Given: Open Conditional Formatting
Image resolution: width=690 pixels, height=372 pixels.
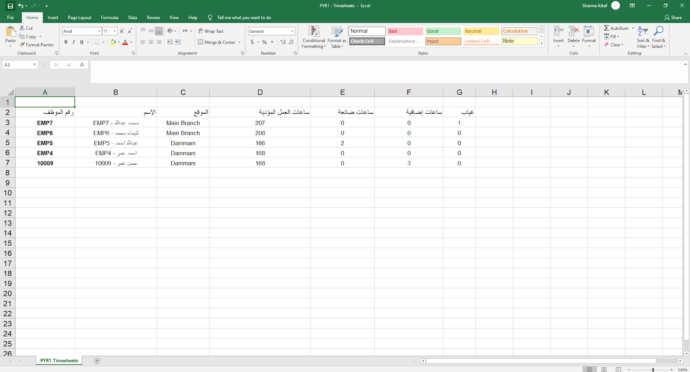Looking at the screenshot, I should pos(314,37).
